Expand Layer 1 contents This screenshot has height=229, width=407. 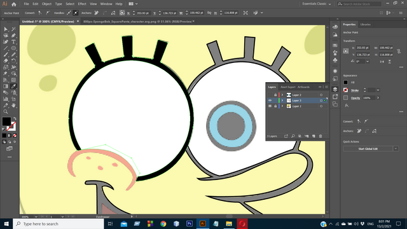click(x=282, y=106)
